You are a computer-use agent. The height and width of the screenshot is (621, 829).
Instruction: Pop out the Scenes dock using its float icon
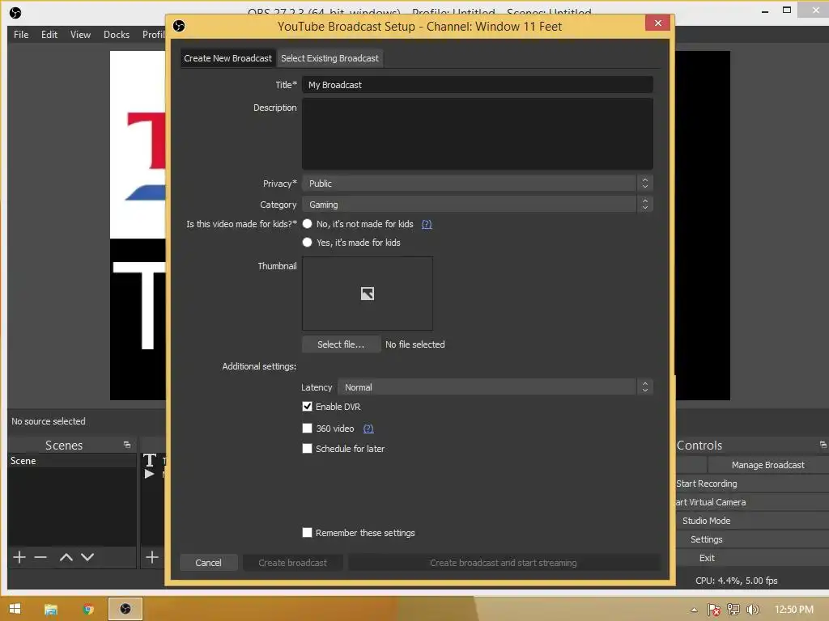[x=127, y=445]
